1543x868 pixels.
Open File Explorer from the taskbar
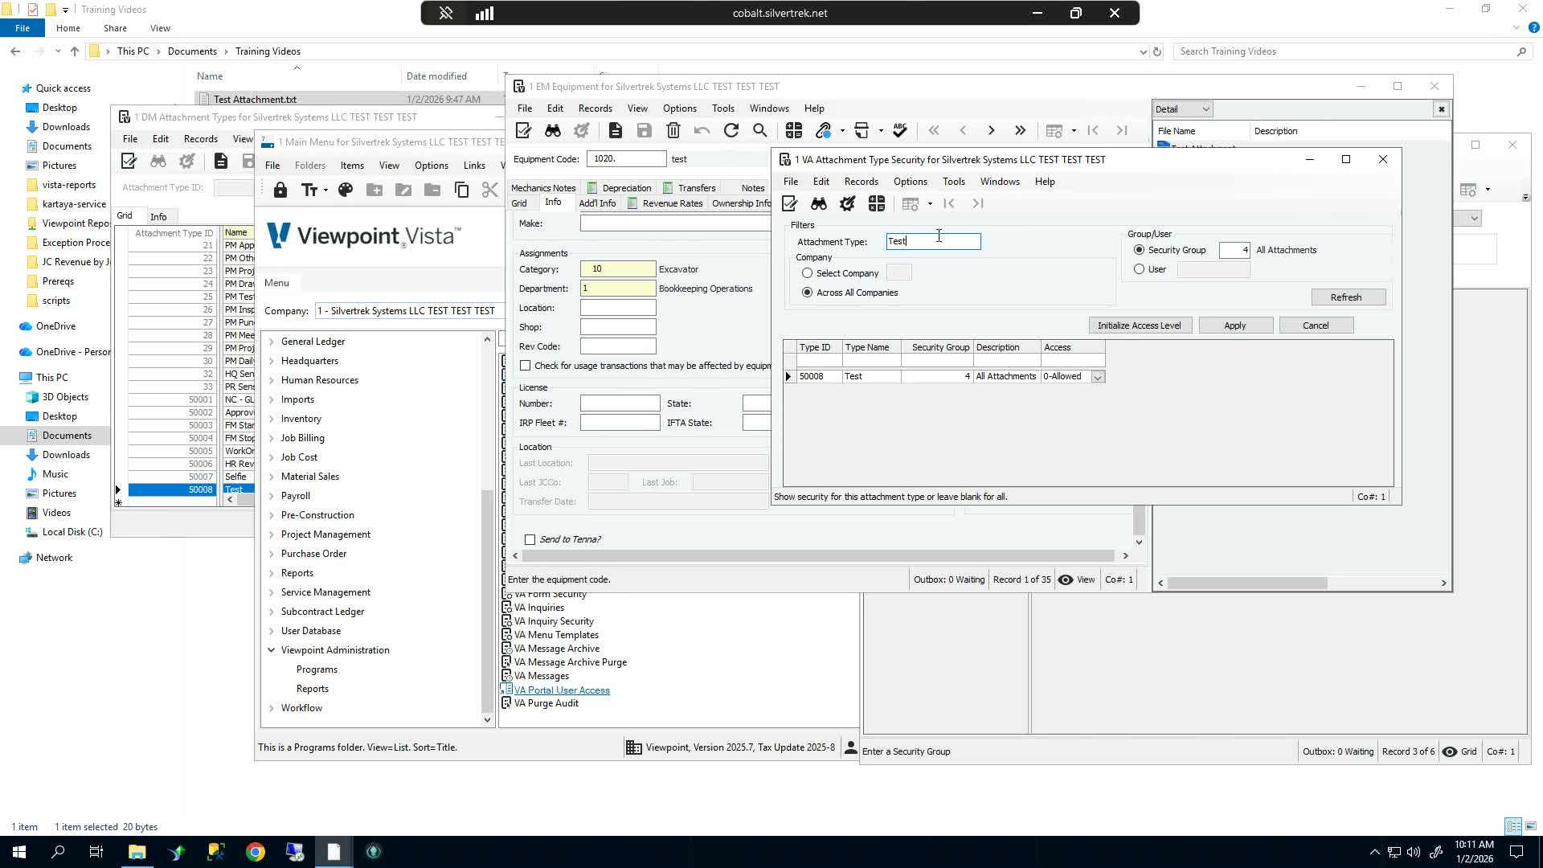tap(137, 852)
